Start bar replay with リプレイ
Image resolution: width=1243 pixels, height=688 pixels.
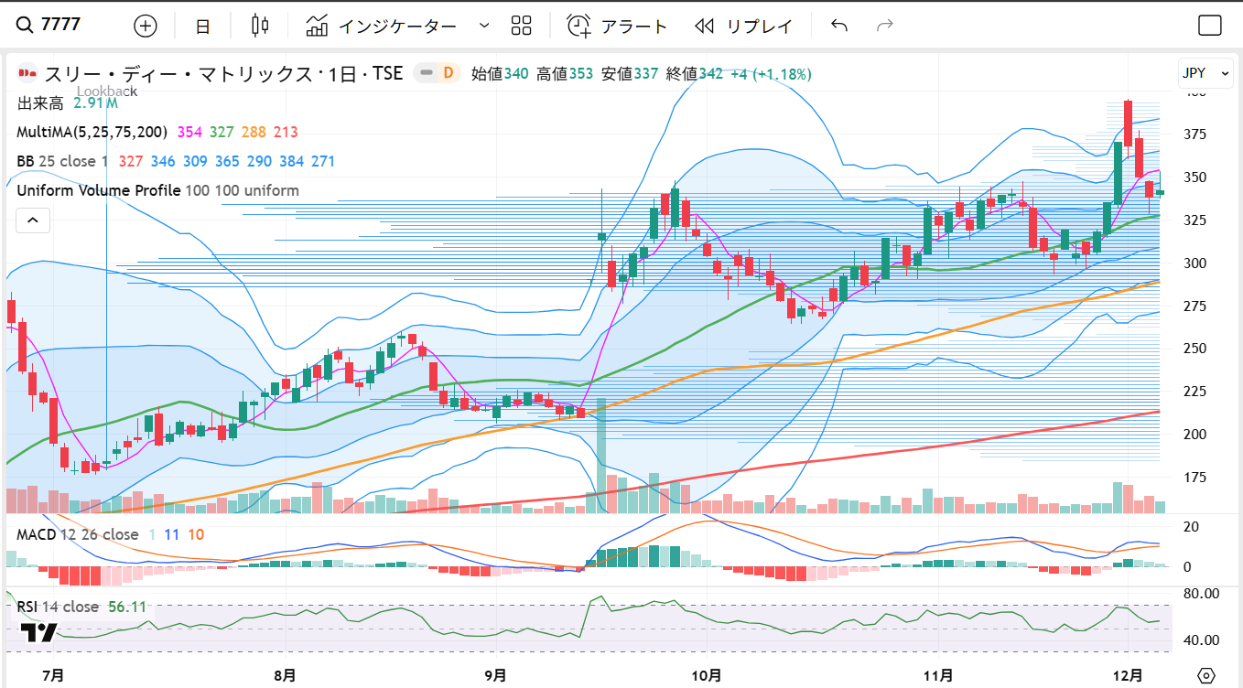pos(743,26)
